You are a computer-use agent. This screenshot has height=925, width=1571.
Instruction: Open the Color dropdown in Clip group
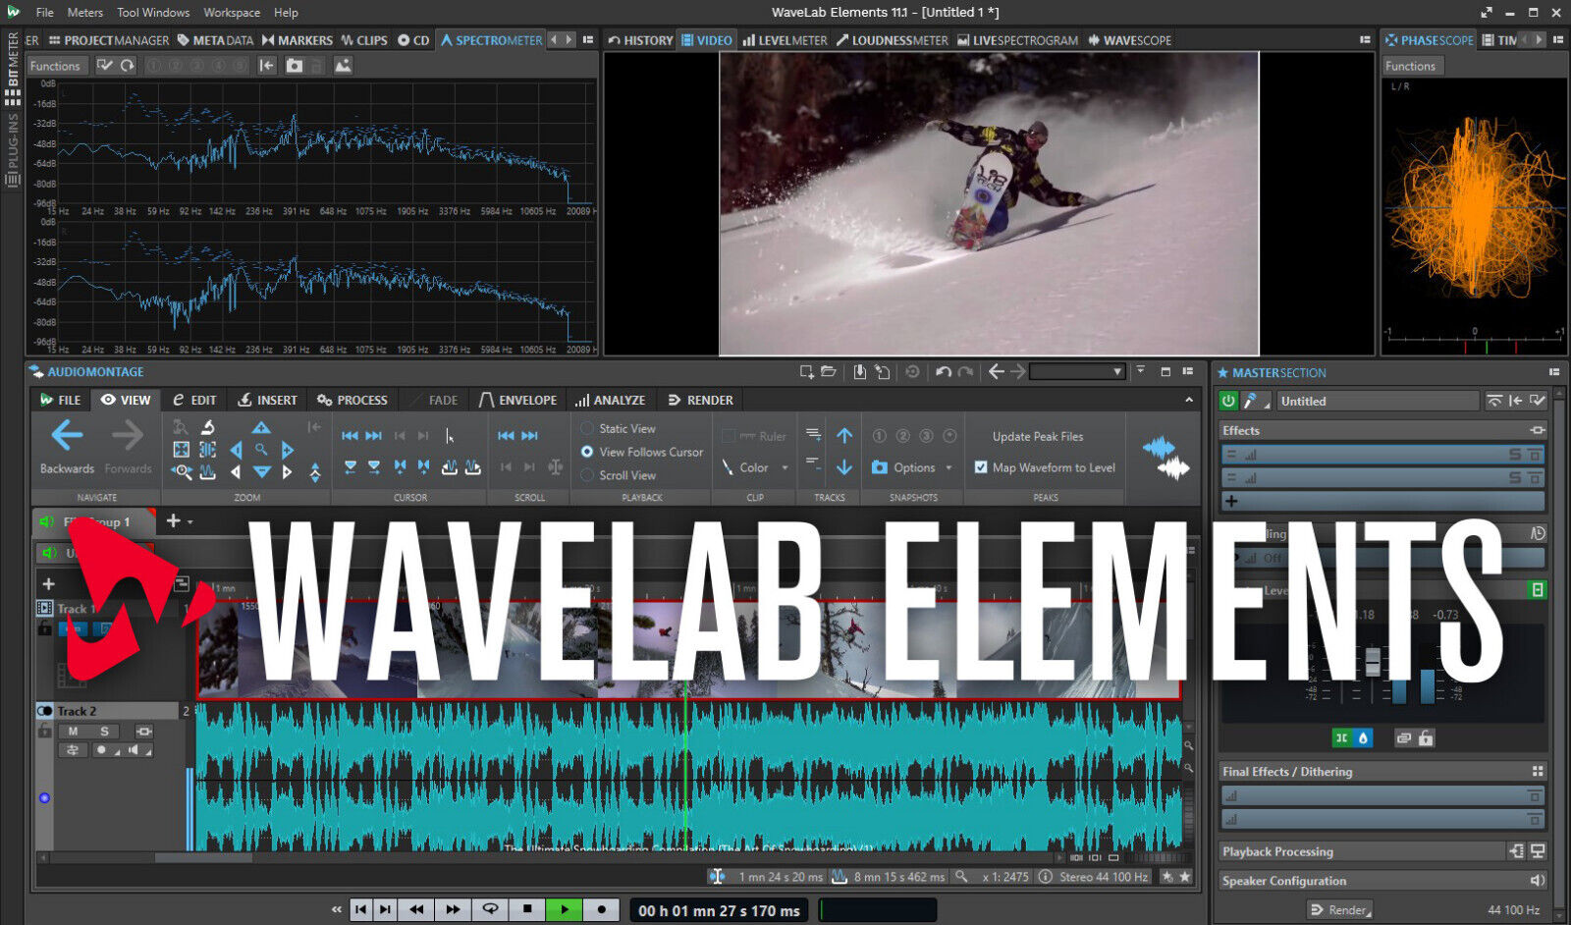(785, 468)
